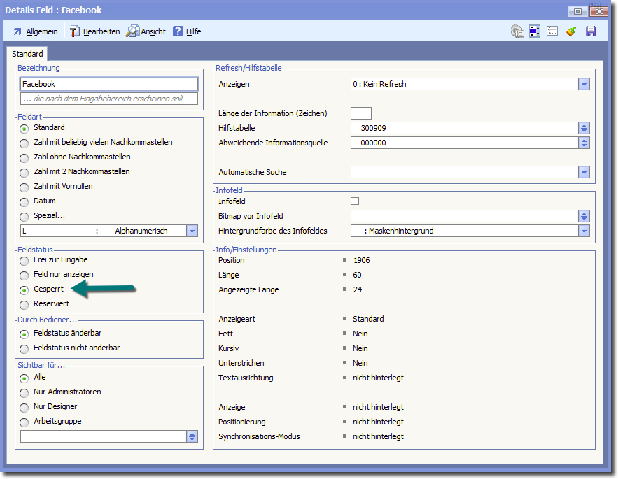The width and height of the screenshot is (618, 479).
Task: Enable the Infofeld checkbox
Action: pos(355,201)
